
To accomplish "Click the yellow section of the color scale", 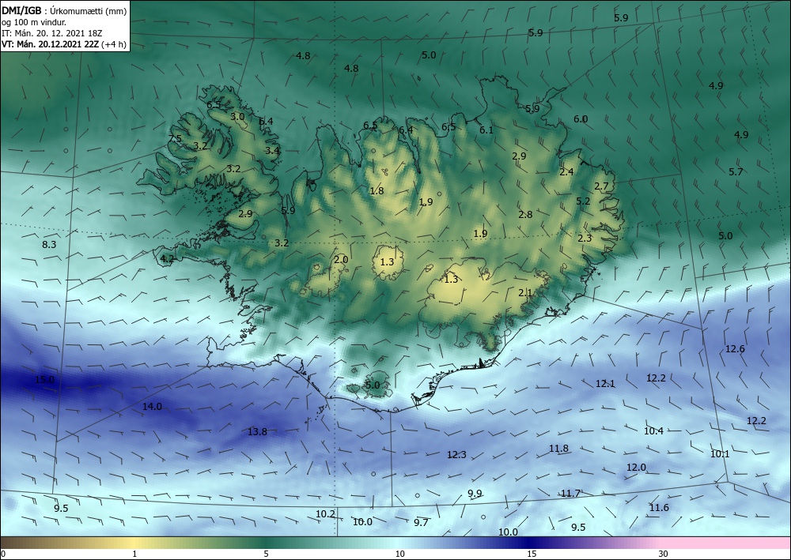I will [134, 543].
